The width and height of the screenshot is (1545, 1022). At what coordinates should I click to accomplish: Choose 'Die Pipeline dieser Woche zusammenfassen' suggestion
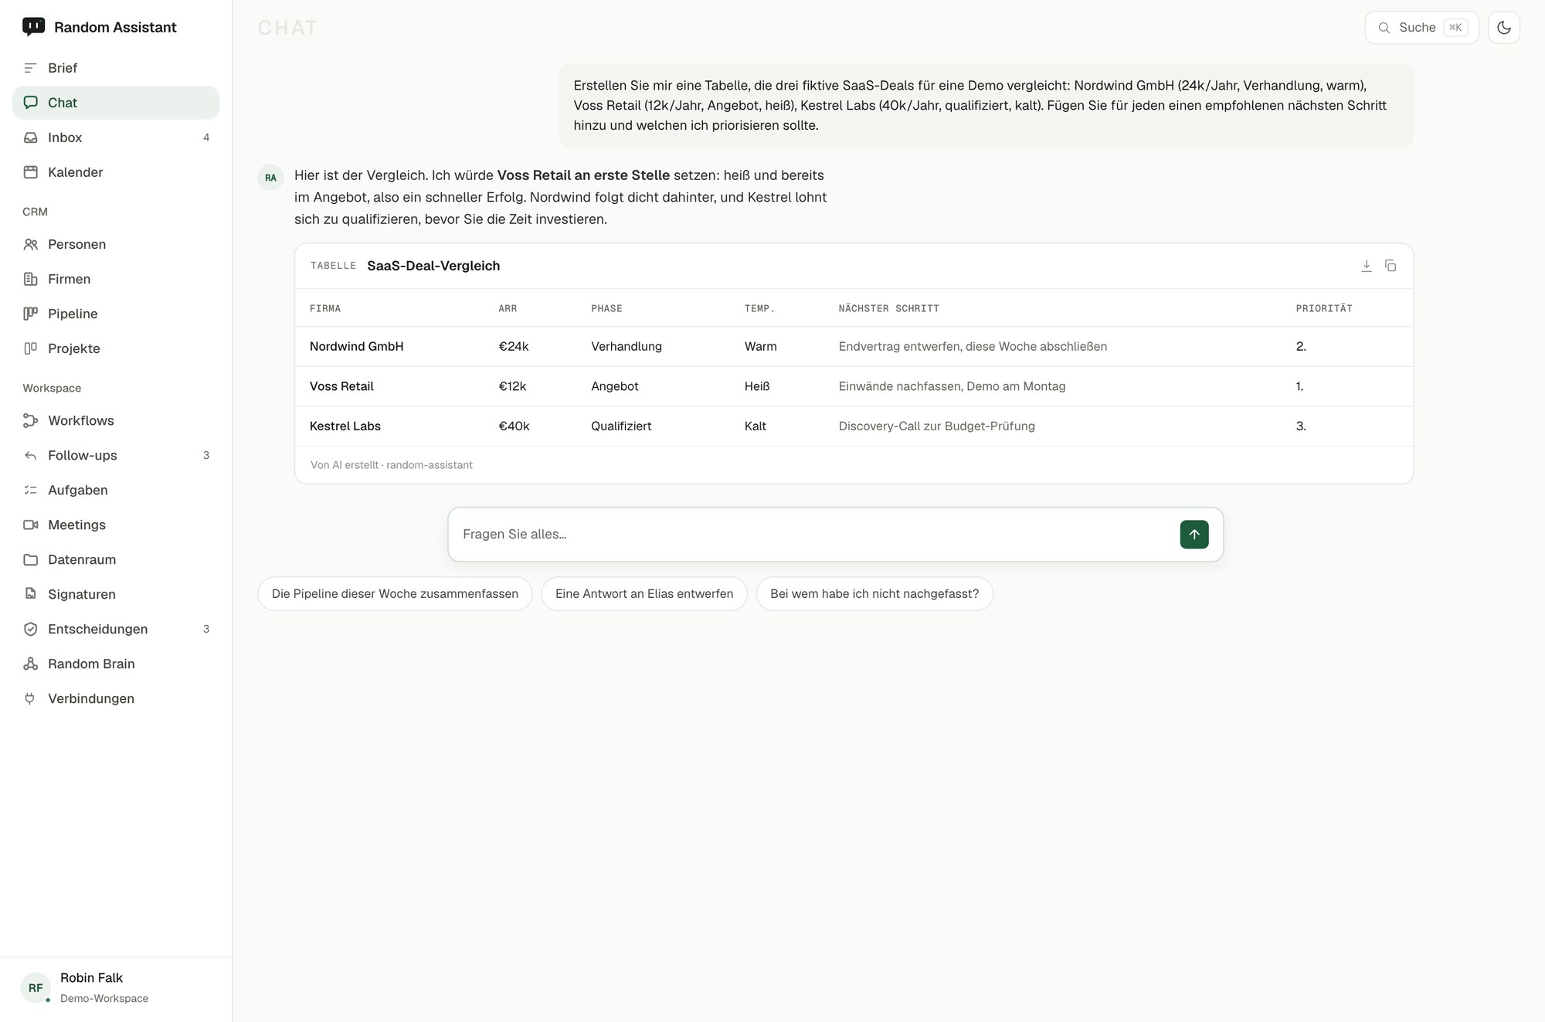click(395, 593)
